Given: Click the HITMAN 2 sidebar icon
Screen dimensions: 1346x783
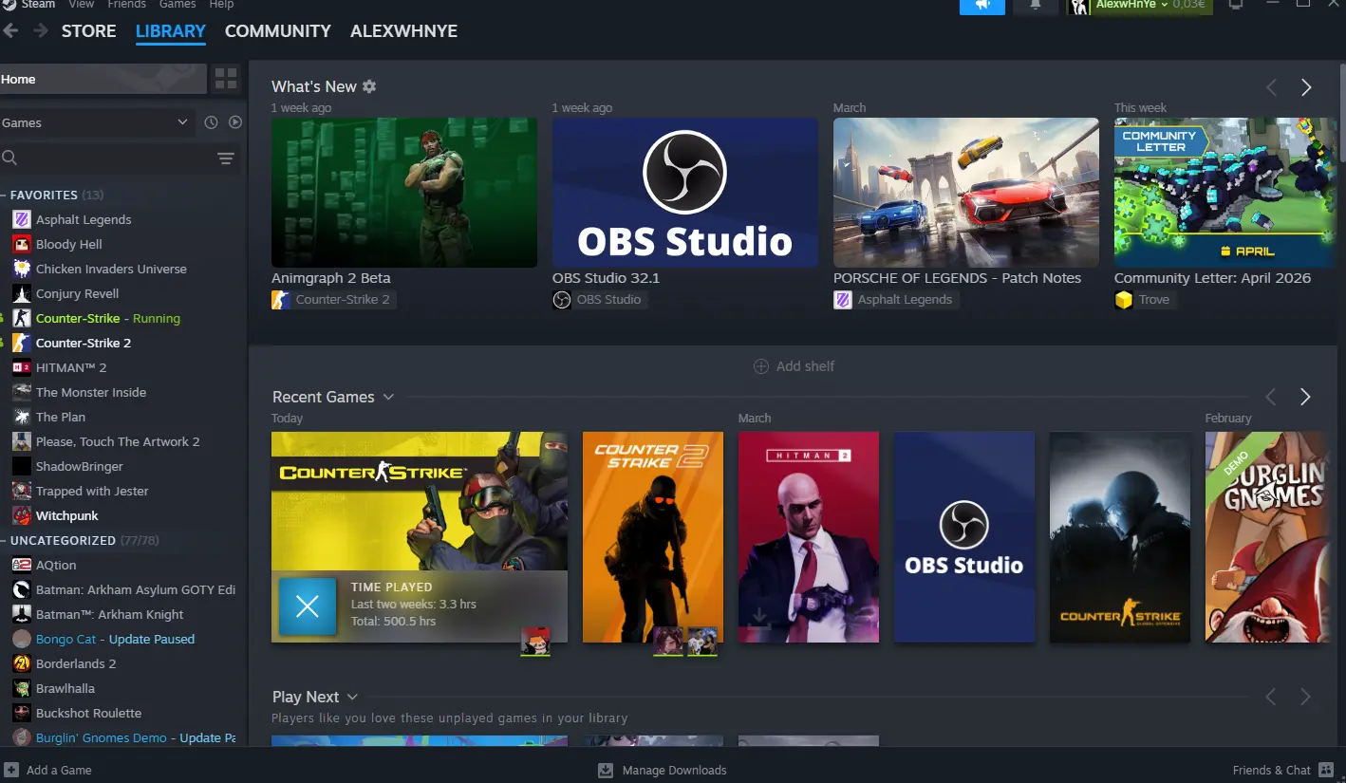Looking at the screenshot, I should coord(22,367).
